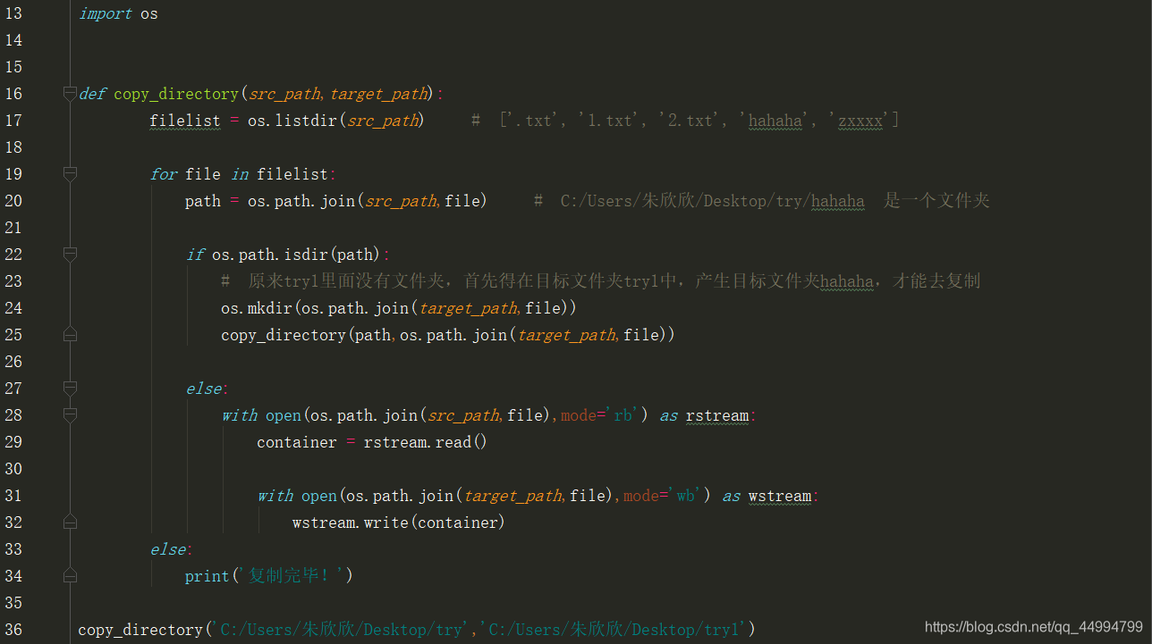Click 'os.path.isdir' on line 22
Viewport: 1152px width, 644px height.
point(270,255)
